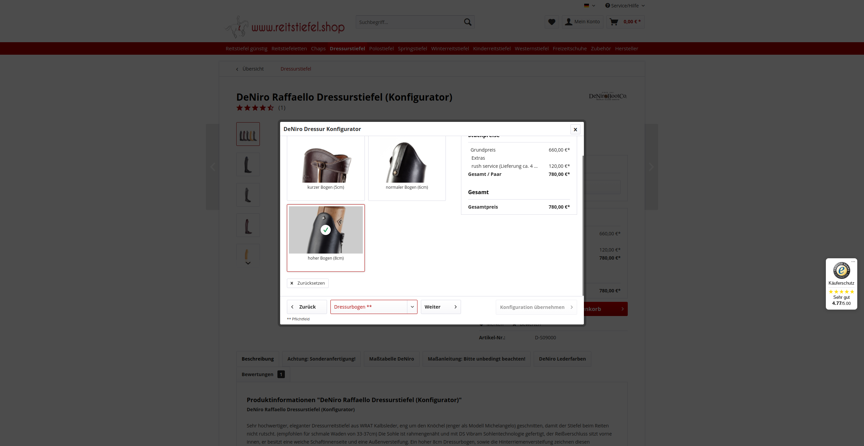The width and height of the screenshot is (864, 446).
Task: Toggle the hoher Bogen (8cm) option
Action: [x=326, y=238]
